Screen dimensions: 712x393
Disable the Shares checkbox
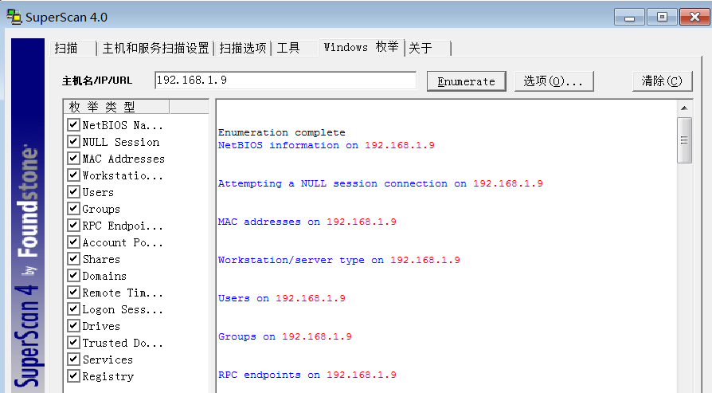73,259
